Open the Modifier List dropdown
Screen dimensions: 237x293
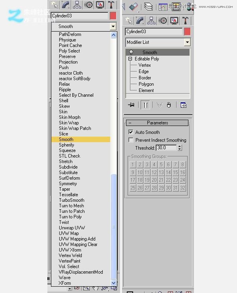(158, 42)
